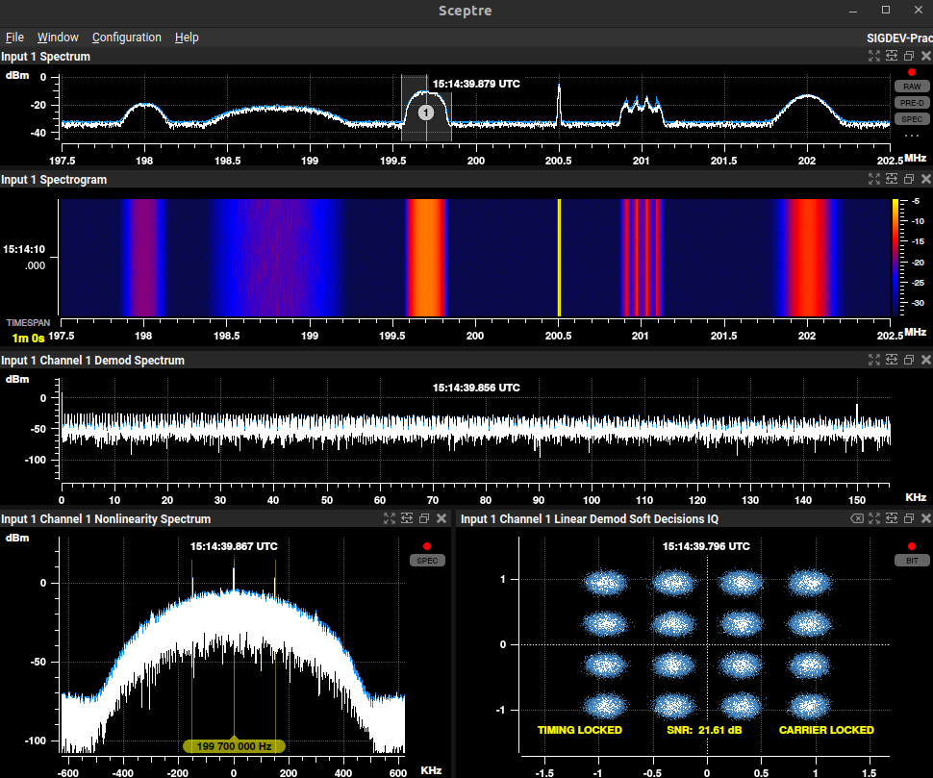Expand the three-dots overflow below SPEC button
Screen dimensions: 933x778
[911, 136]
